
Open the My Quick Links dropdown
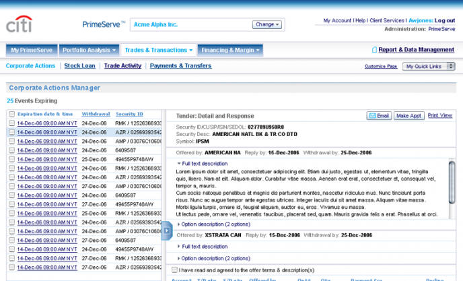tap(429, 66)
